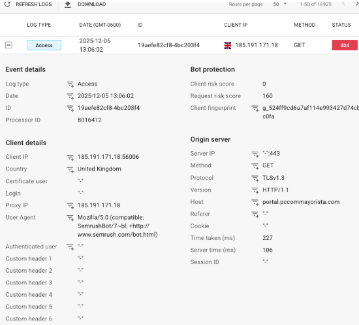Click the Refresh Logs icon
359x325 pixels.
(x=7, y=4)
